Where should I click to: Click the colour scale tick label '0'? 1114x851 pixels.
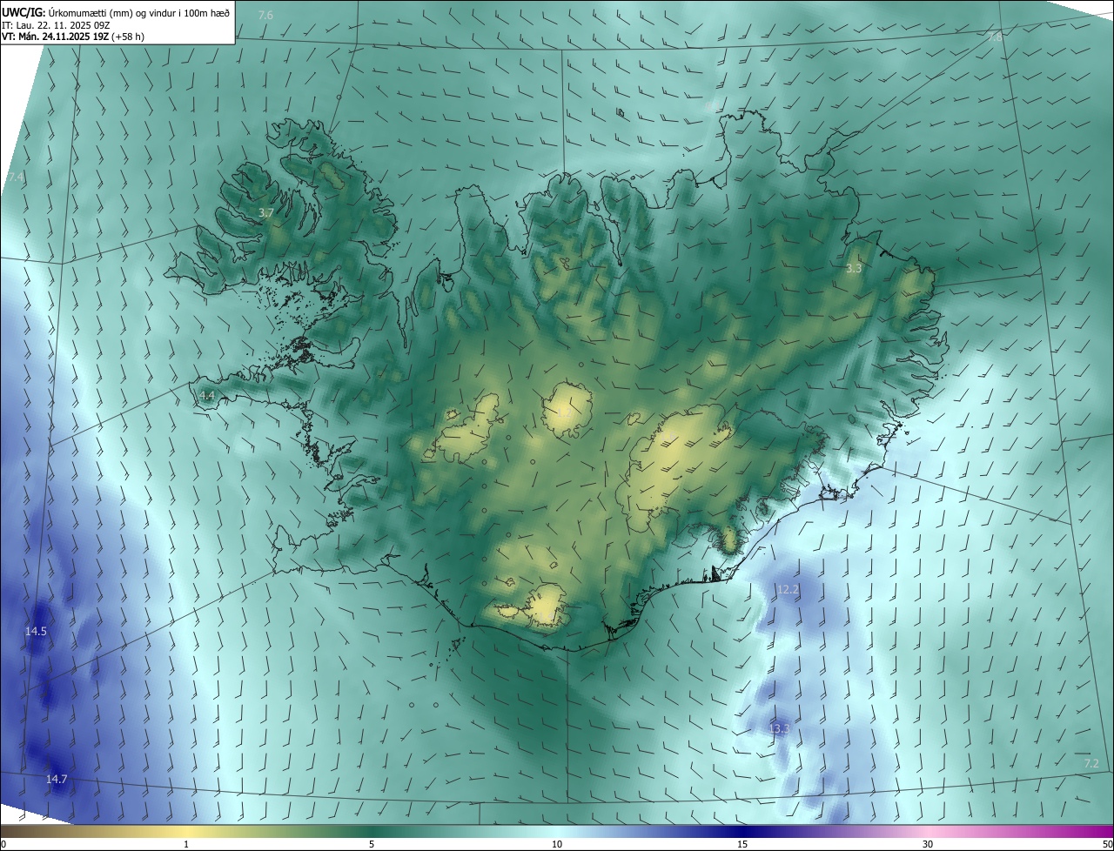point(3,844)
